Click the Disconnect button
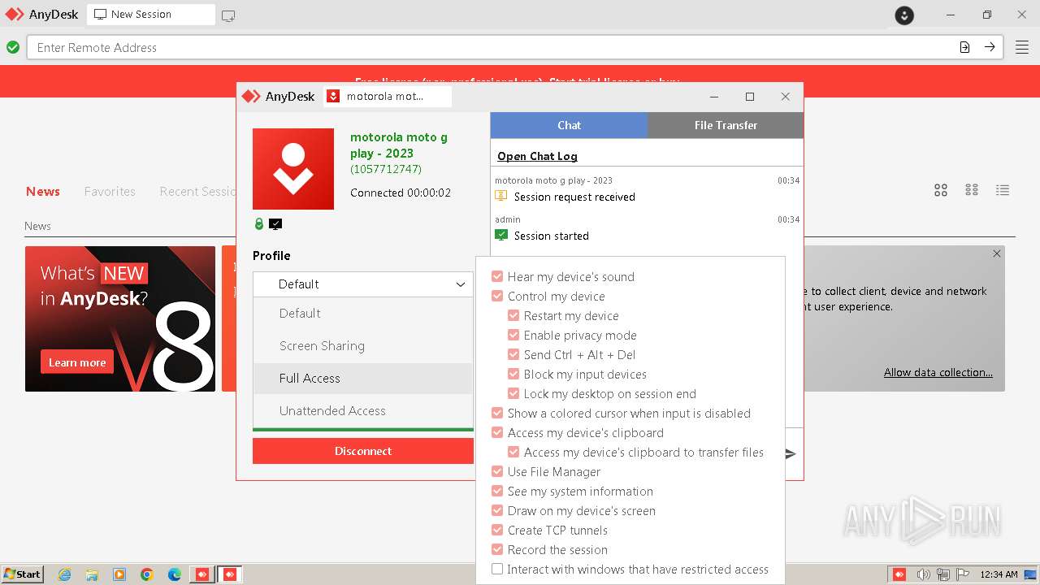1040x585 pixels. pyautogui.click(x=363, y=451)
